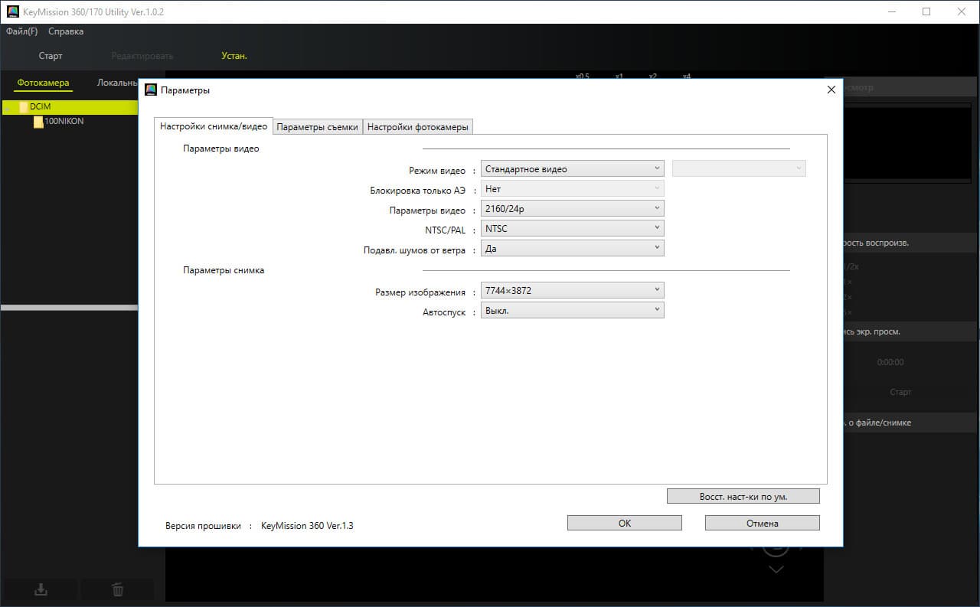980x607 pixels.
Task: Click Восст. наст-ки по ум. button
Action: tap(743, 496)
